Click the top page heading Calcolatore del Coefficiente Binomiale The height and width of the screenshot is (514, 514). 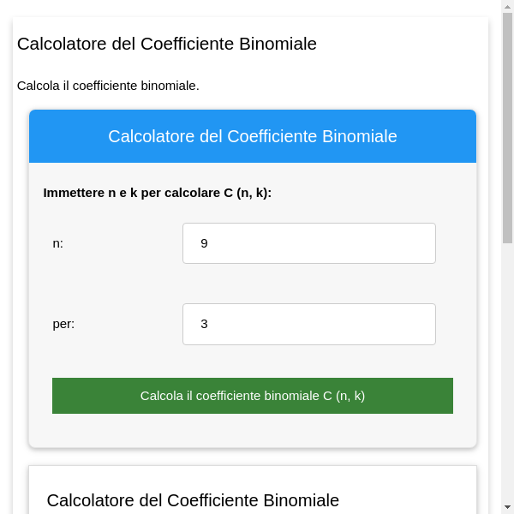point(167,44)
